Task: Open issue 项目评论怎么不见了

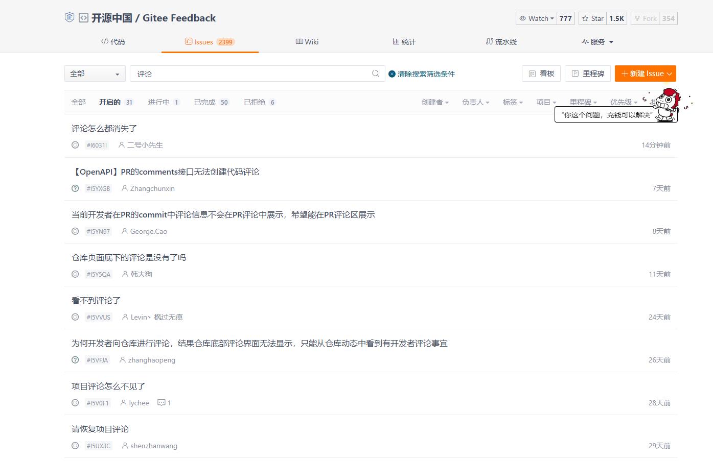Action: coord(108,386)
